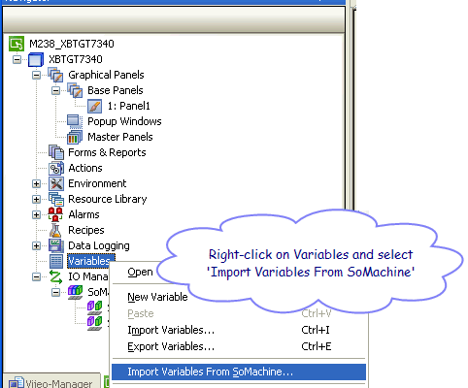The image size is (468, 388).
Task: Collapse the Base Panels branch
Action: pyautogui.click(x=55, y=91)
